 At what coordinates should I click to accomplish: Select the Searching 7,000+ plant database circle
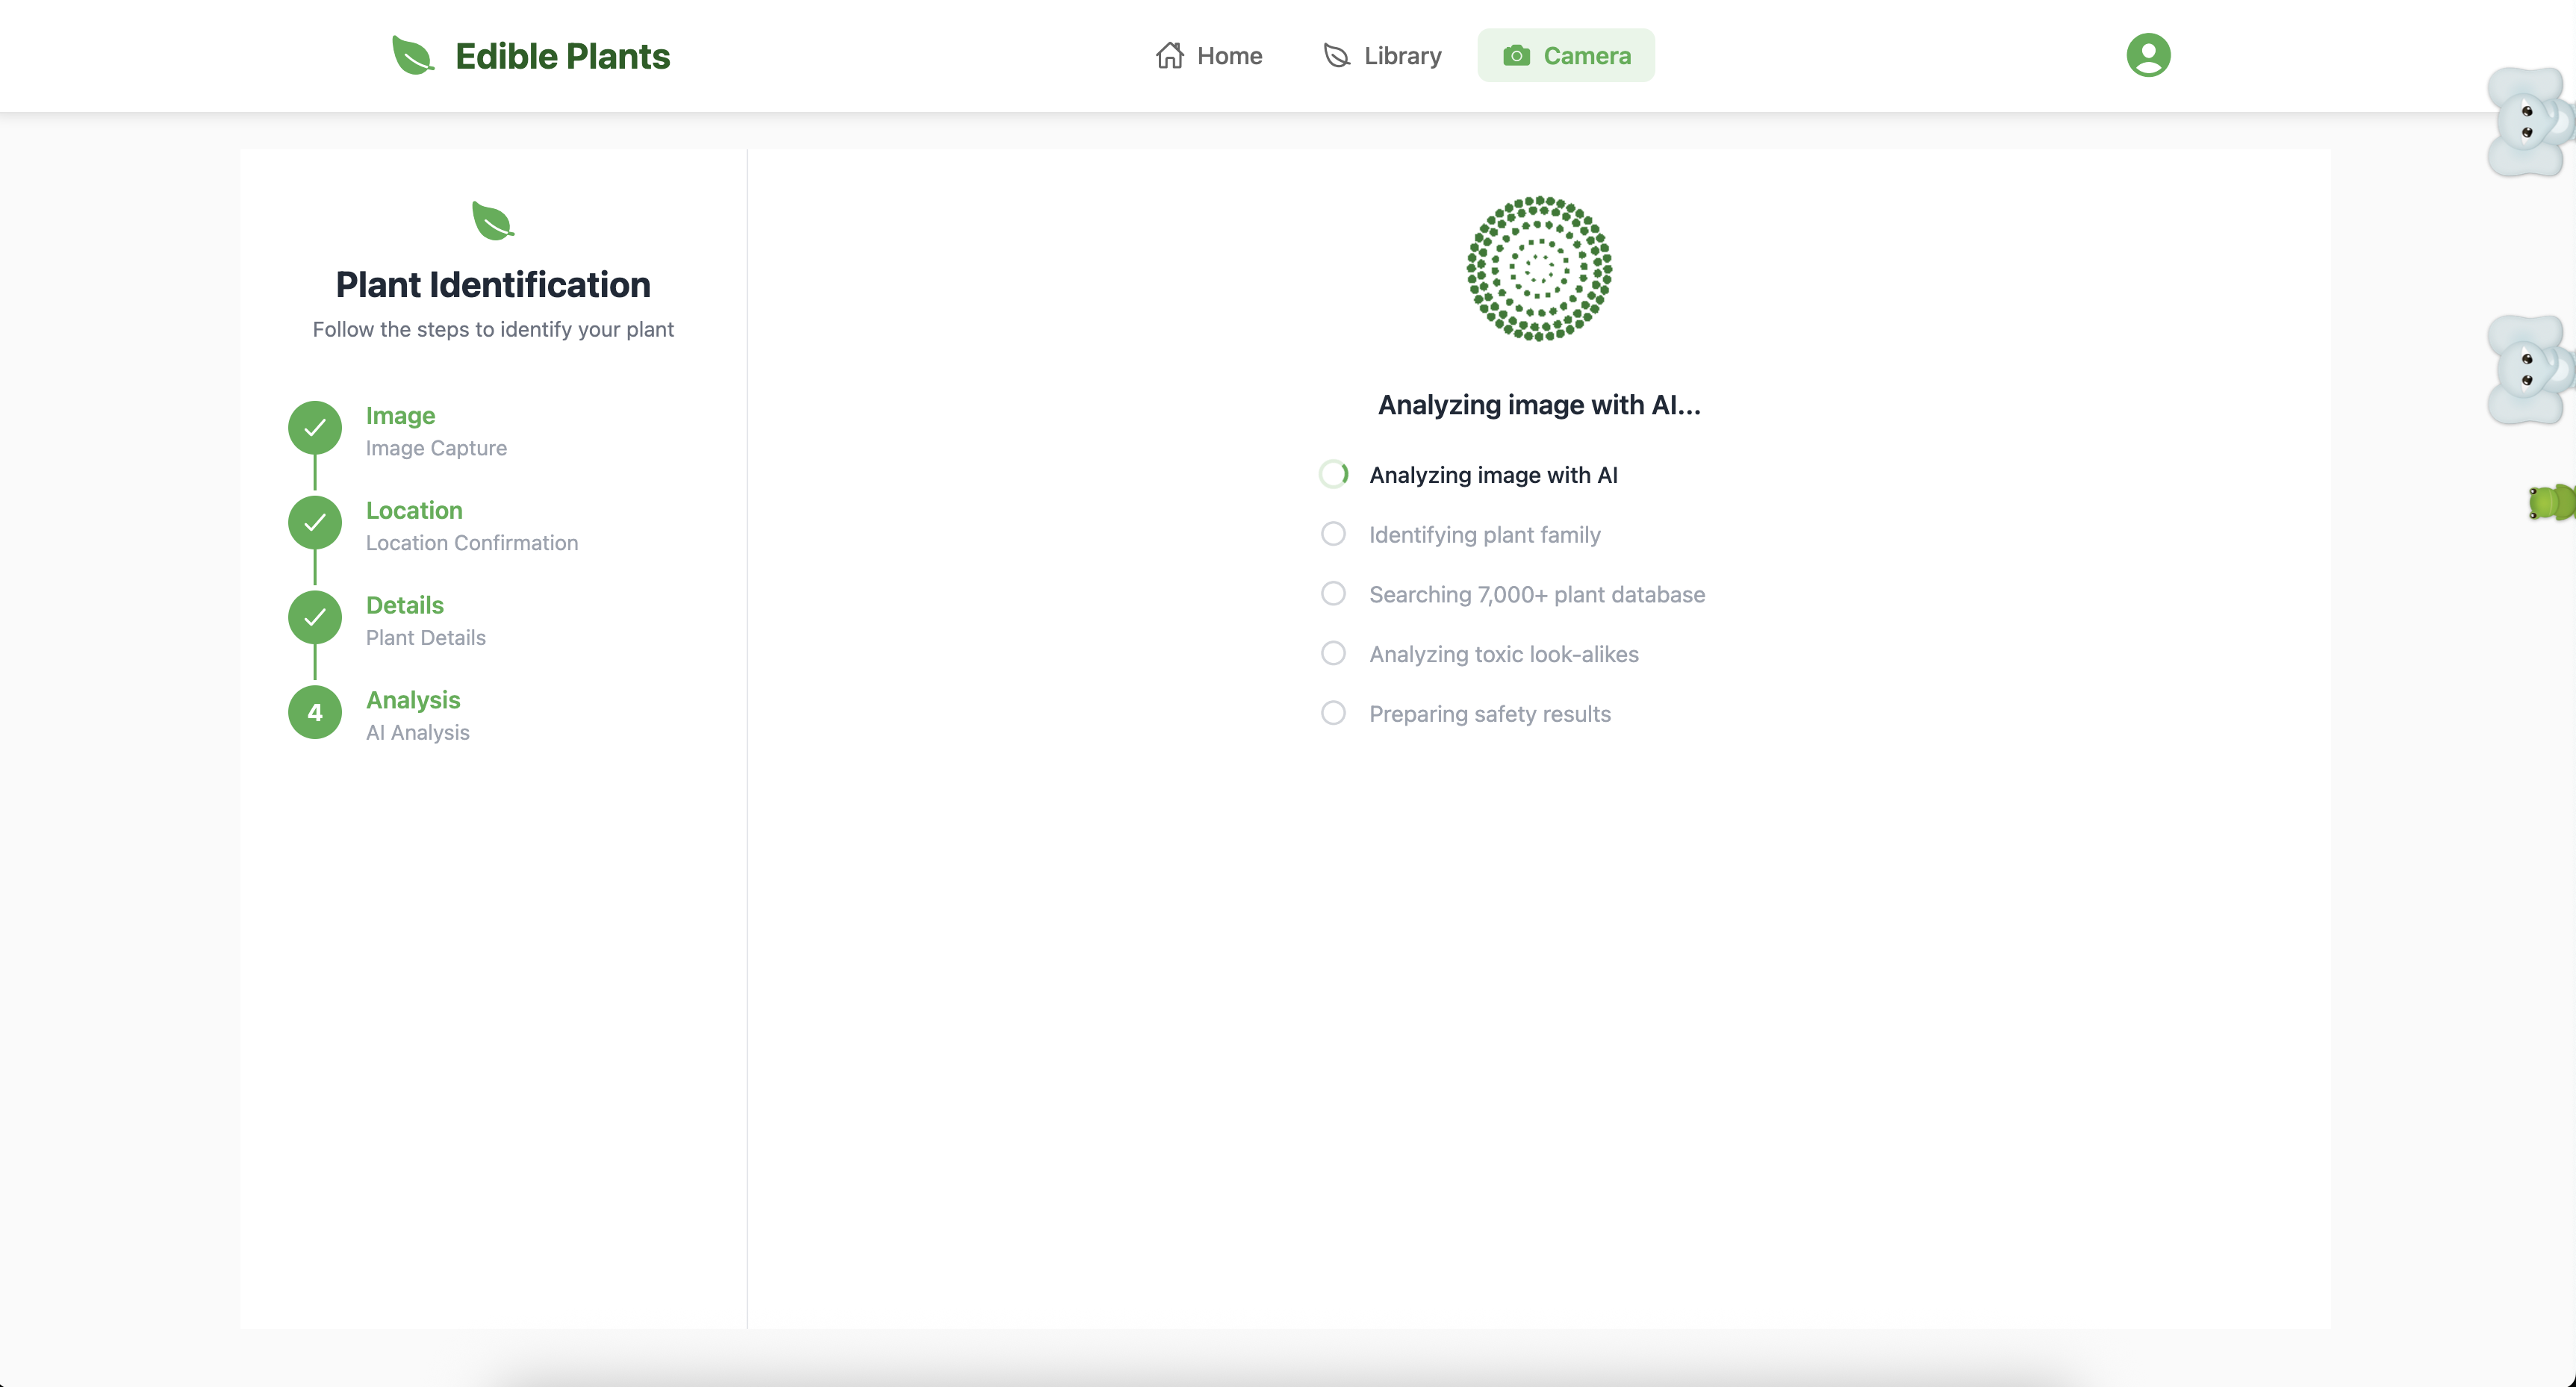(1333, 594)
